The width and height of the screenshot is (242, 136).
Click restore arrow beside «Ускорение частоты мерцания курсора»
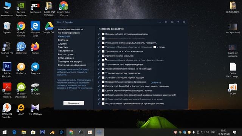click(99, 65)
